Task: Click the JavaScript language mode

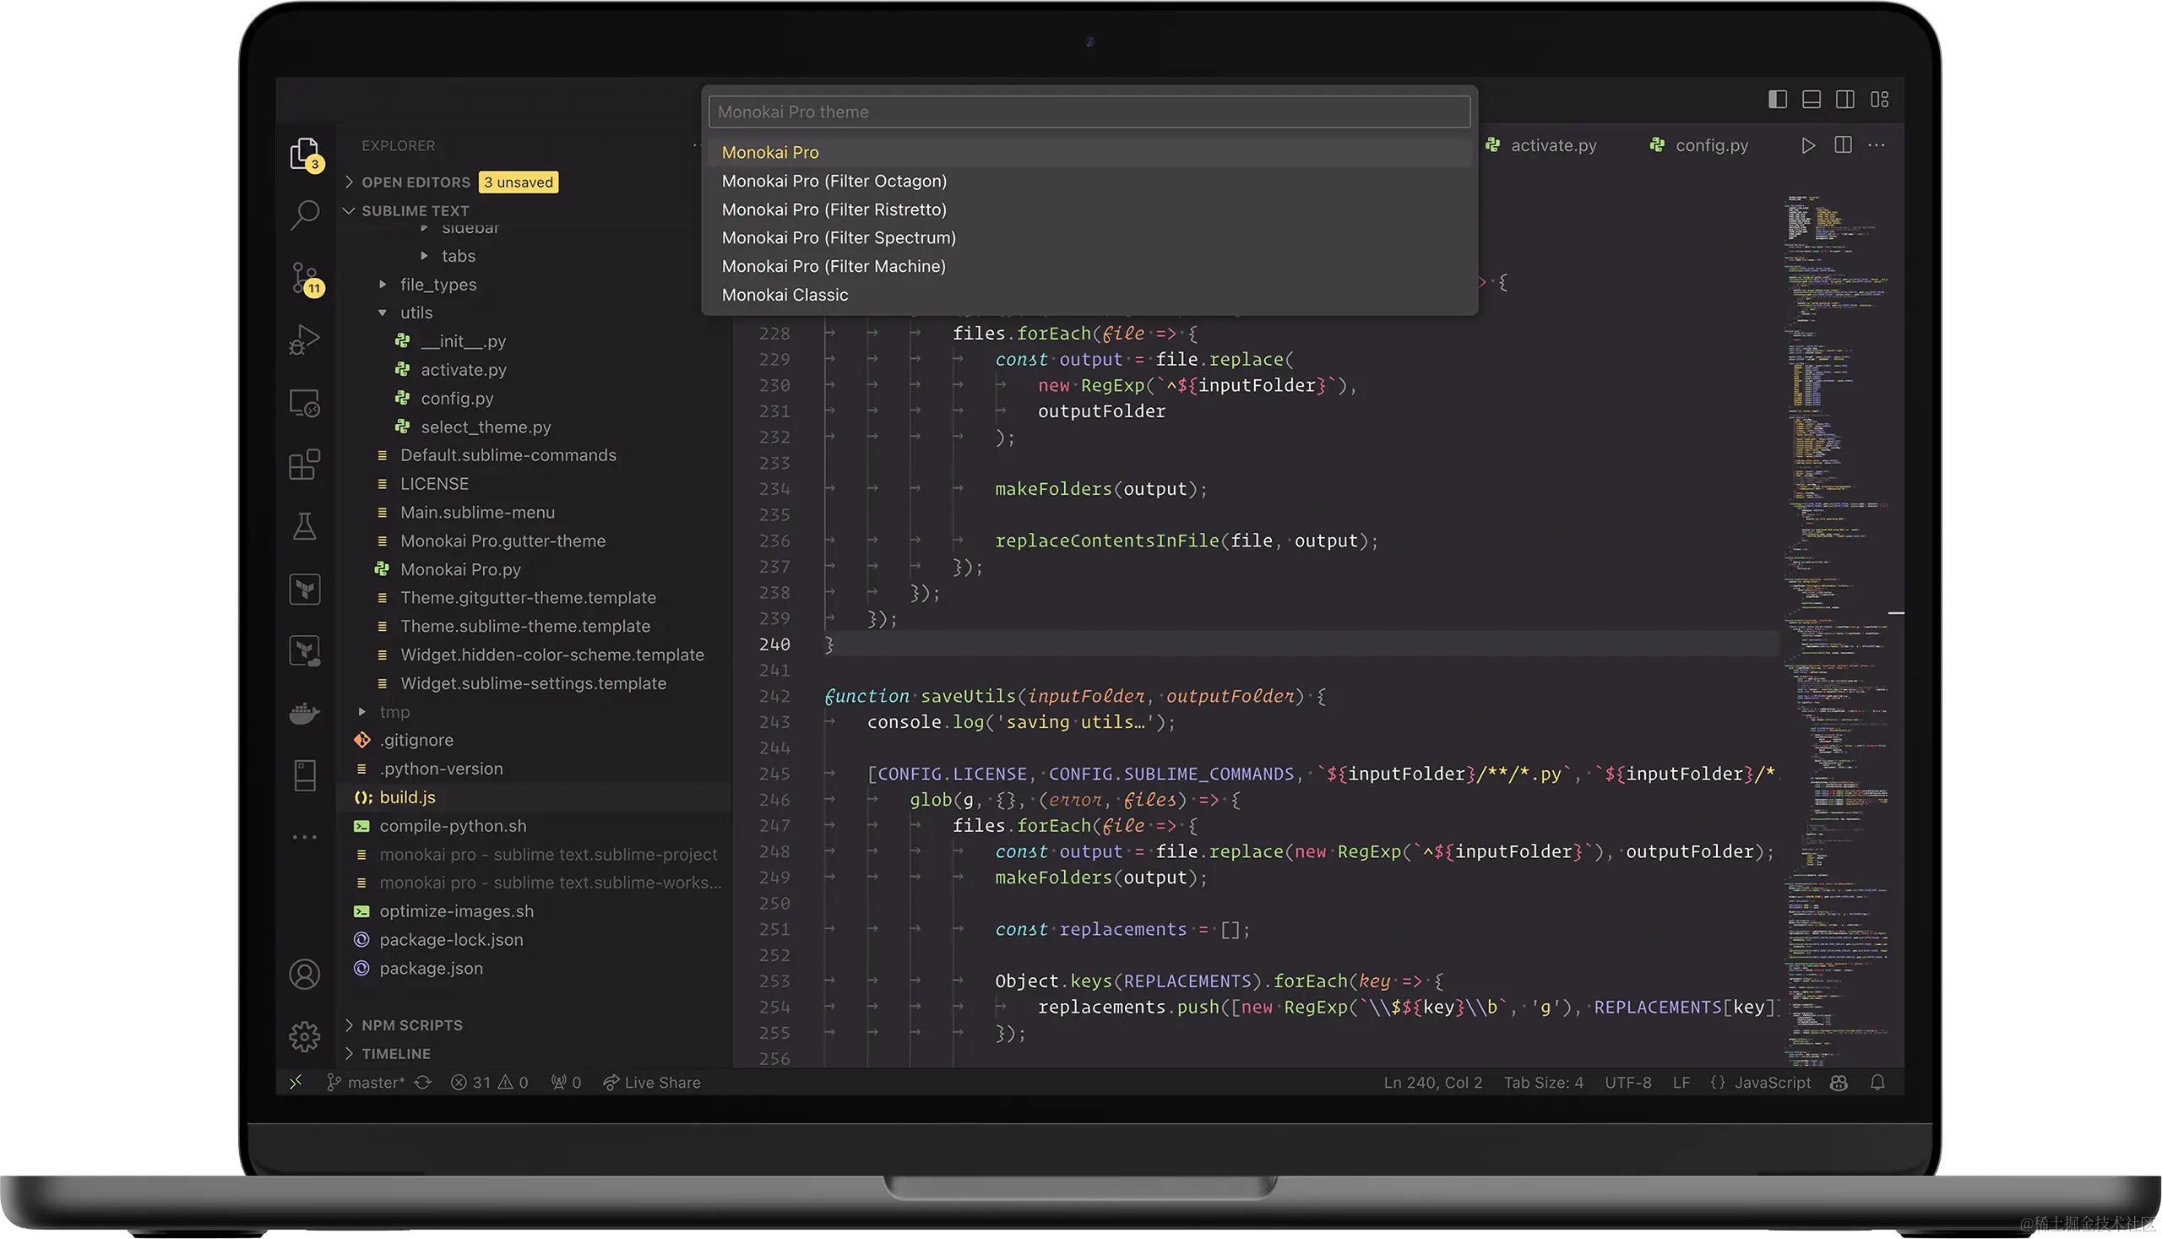Action: coord(1772,1083)
